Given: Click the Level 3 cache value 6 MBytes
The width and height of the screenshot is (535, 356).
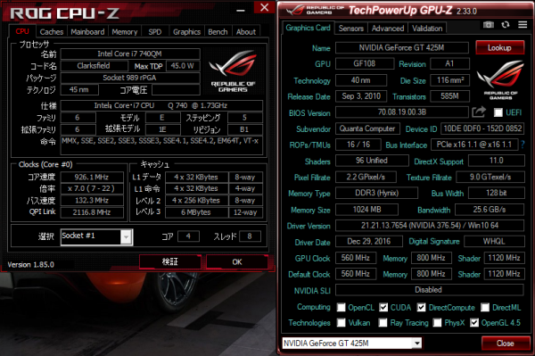Looking at the screenshot, I should (x=196, y=212).
